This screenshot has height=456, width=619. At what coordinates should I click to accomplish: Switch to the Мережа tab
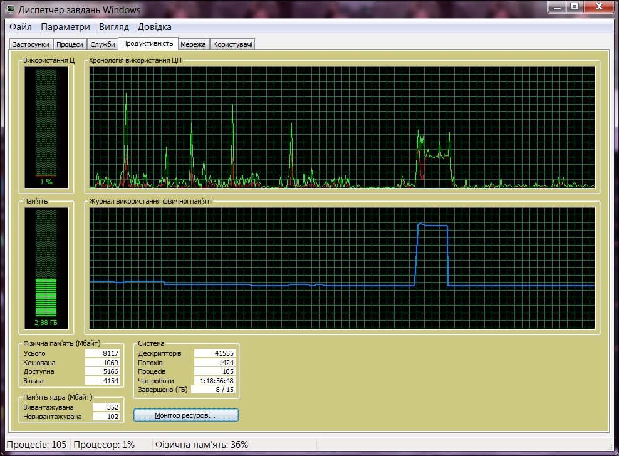[x=193, y=44]
